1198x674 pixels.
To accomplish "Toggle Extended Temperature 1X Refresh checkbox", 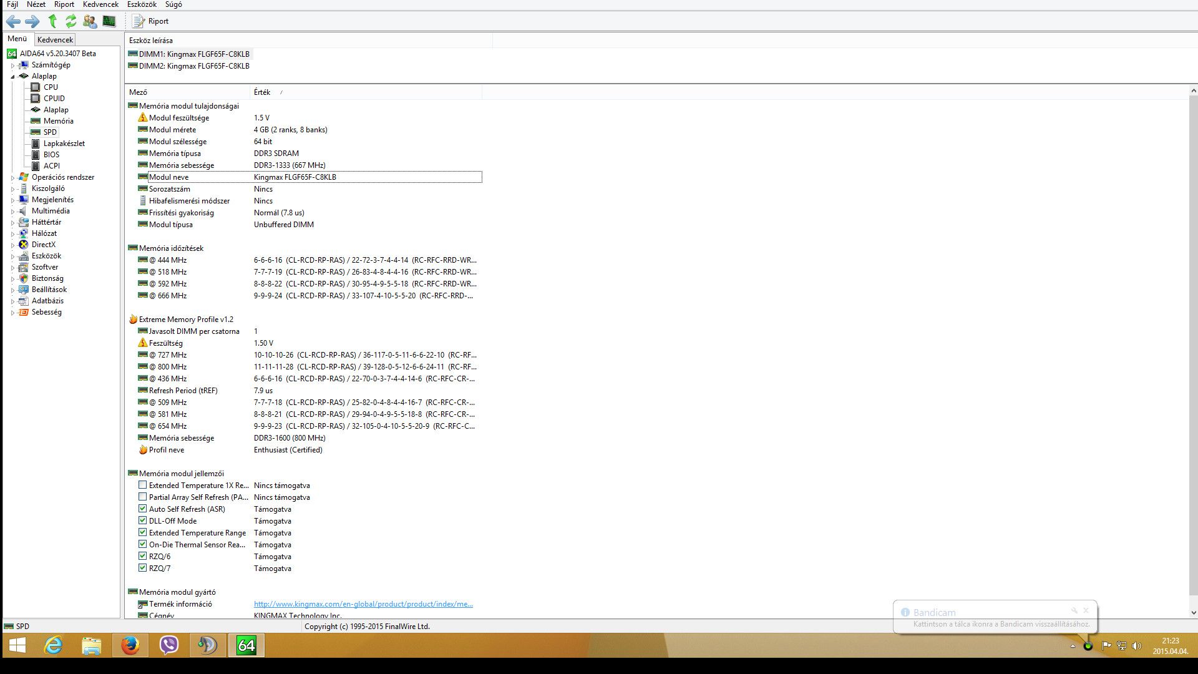I will click(x=142, y=485).
